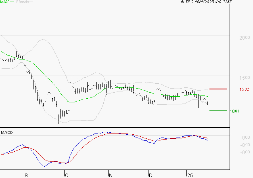
Task: Select the S month marker on timeline
Action: (26, 175)
